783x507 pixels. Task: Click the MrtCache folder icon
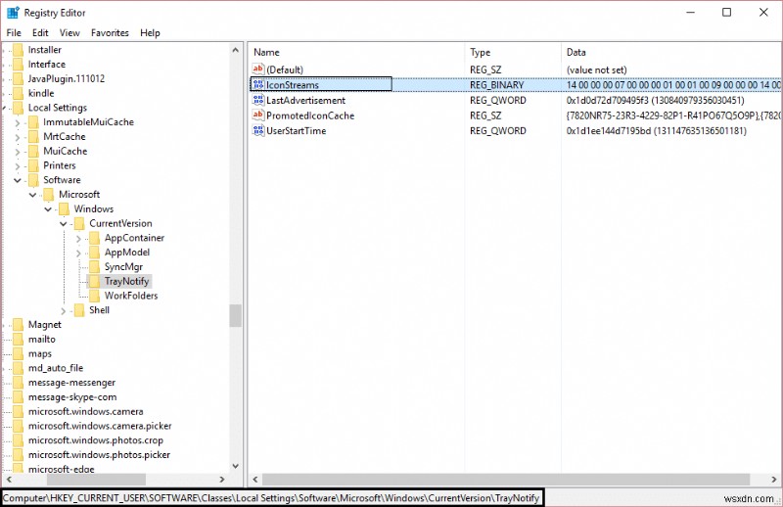click(33, 136)
